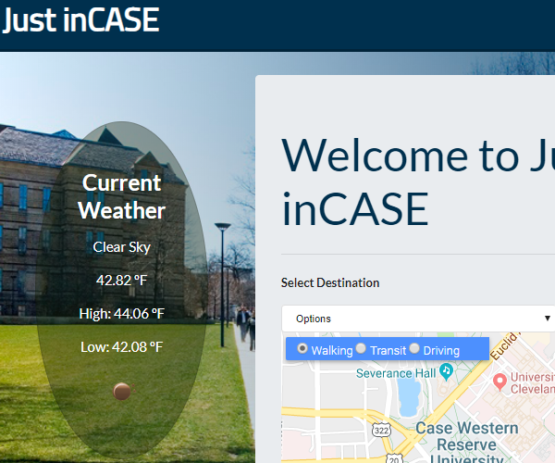The width and height of the screenshot is (555, 463).
Task: Click the Just inCASE header title
Action: pos(80,20)
